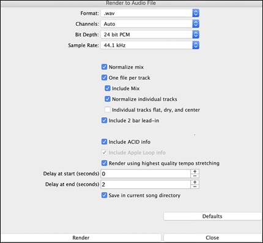Disable highest quality tempo stretching option
The image size is (263, 243).
104,163
